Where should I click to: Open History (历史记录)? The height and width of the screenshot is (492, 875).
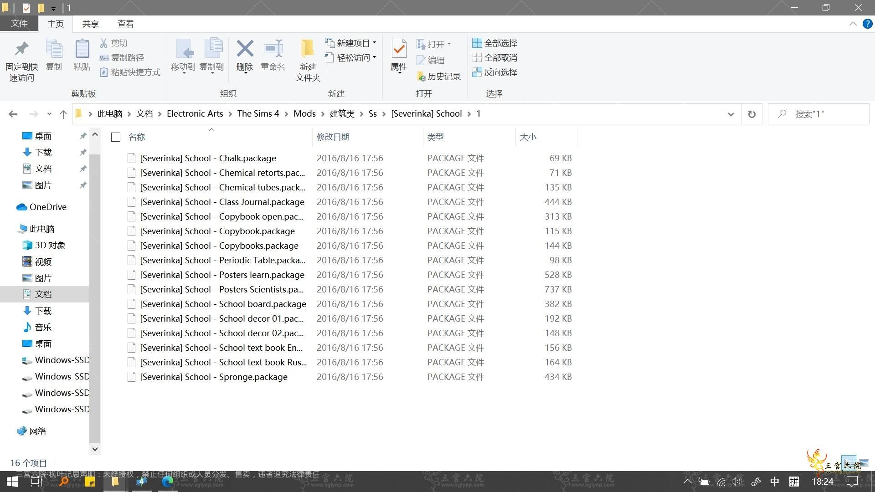click(x=438, y=77)
